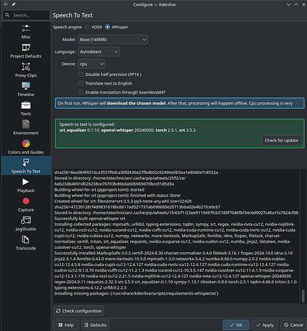
Task: Open Environment settings page
Action: pos(26,128)
